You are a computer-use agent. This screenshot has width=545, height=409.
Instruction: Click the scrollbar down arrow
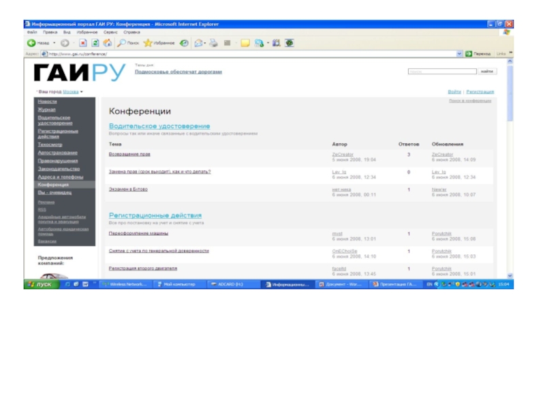(x=510, y=275)
